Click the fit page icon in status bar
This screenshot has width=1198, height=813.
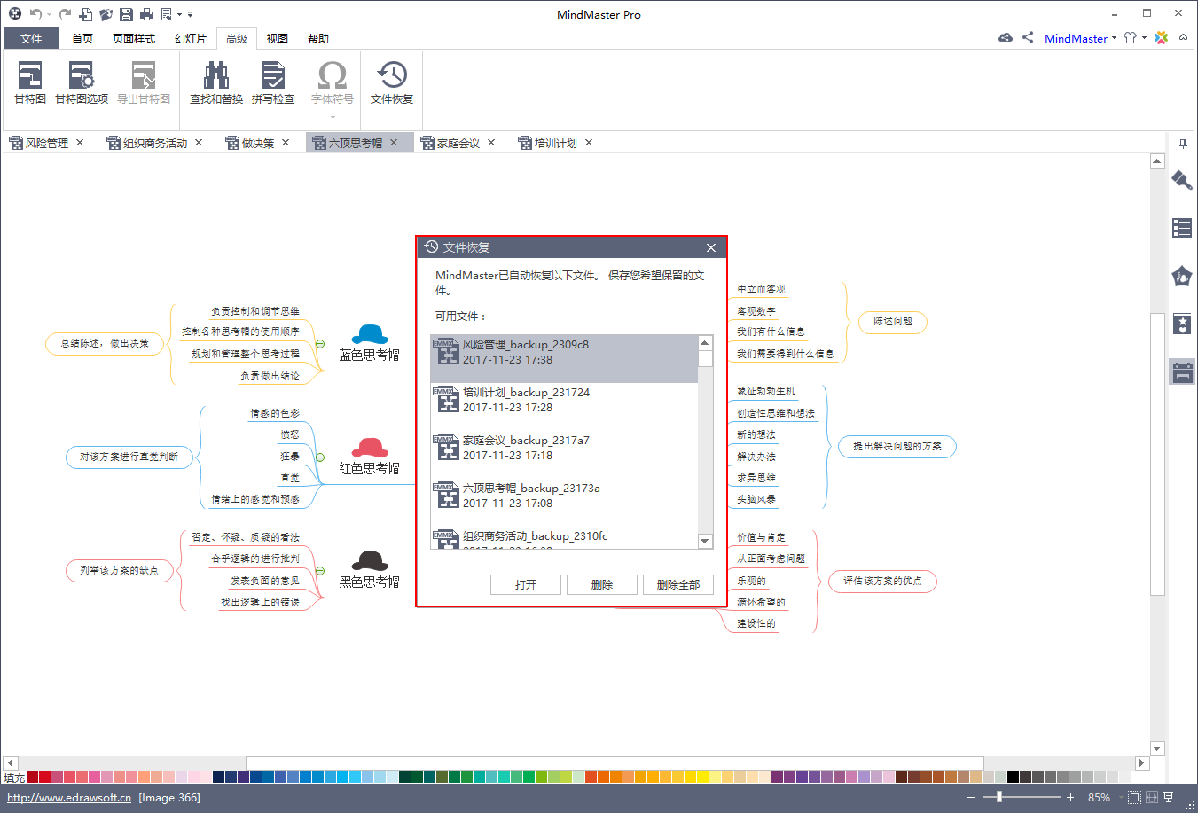[x=1134, y=797]
